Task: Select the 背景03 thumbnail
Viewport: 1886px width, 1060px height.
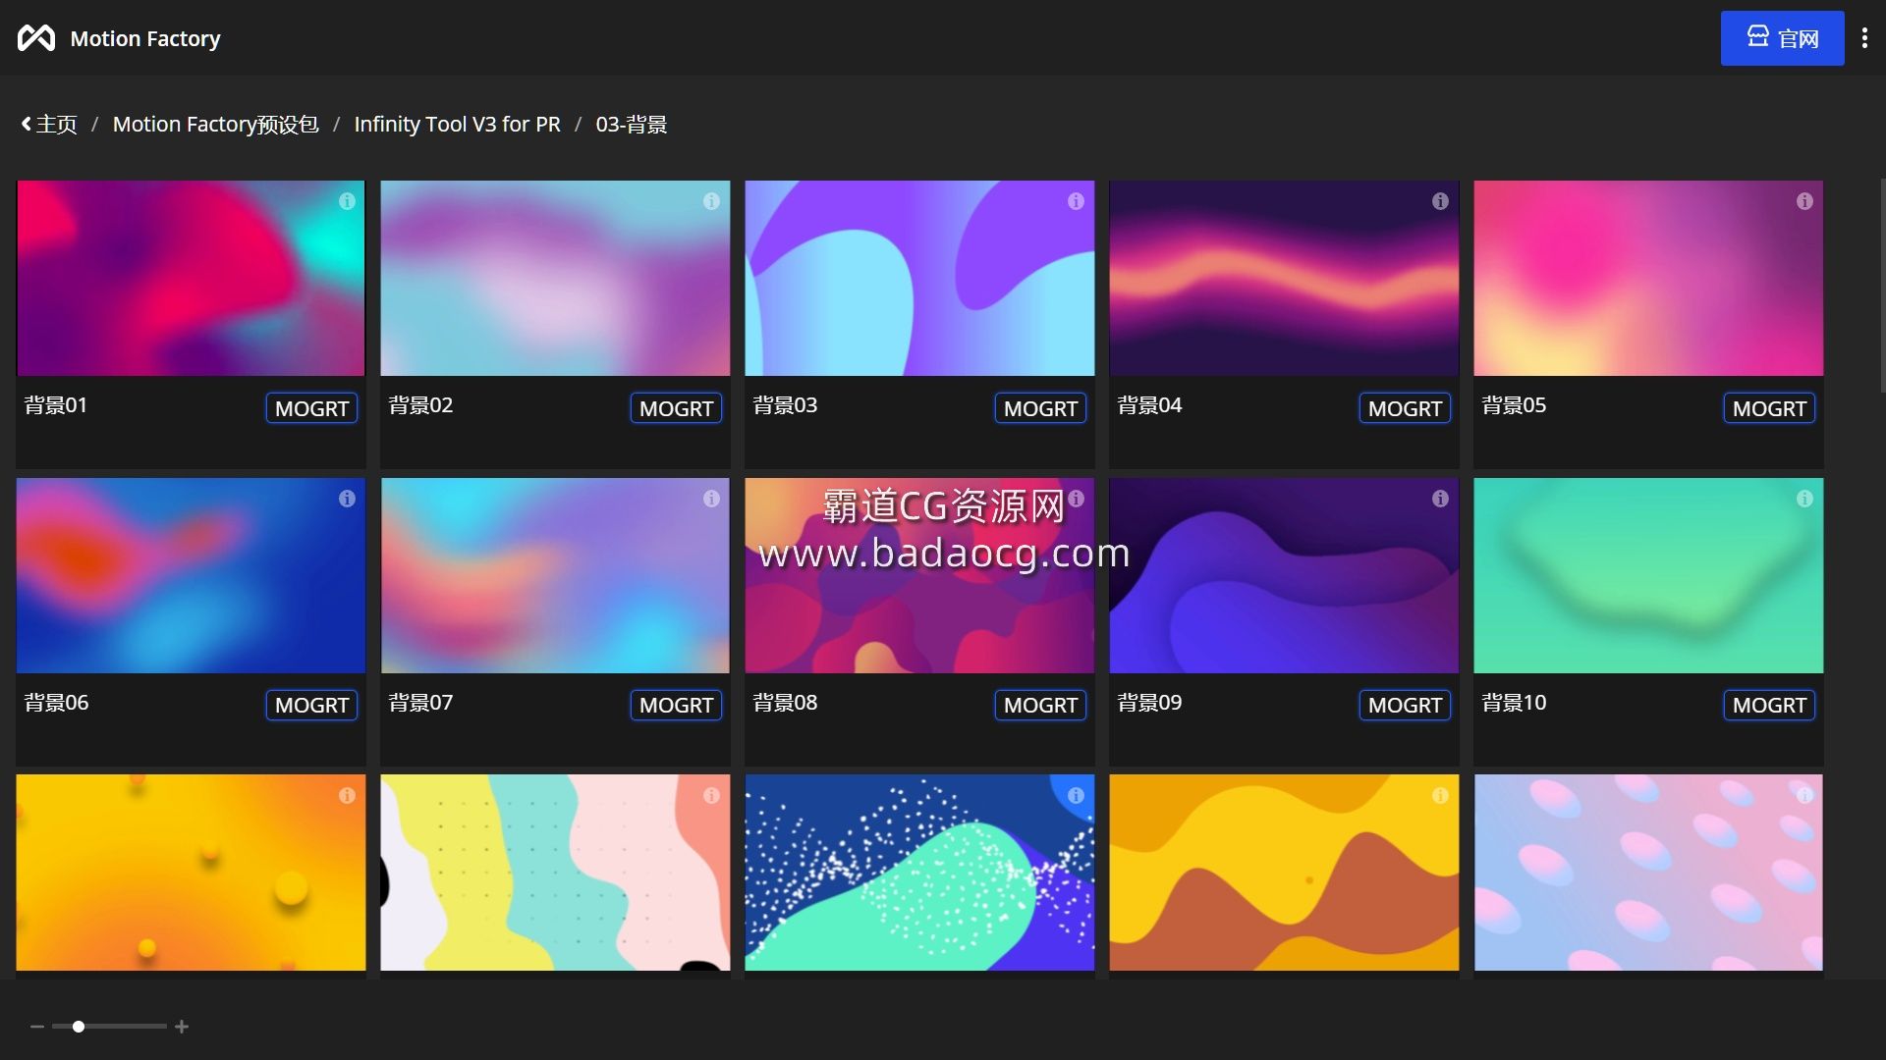Action: (919, 278)
